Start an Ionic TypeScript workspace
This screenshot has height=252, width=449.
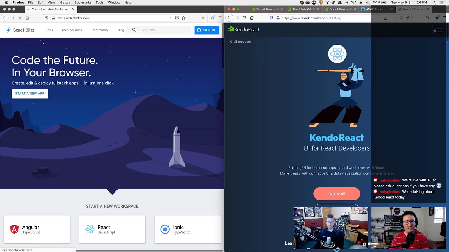click(188, 229)
